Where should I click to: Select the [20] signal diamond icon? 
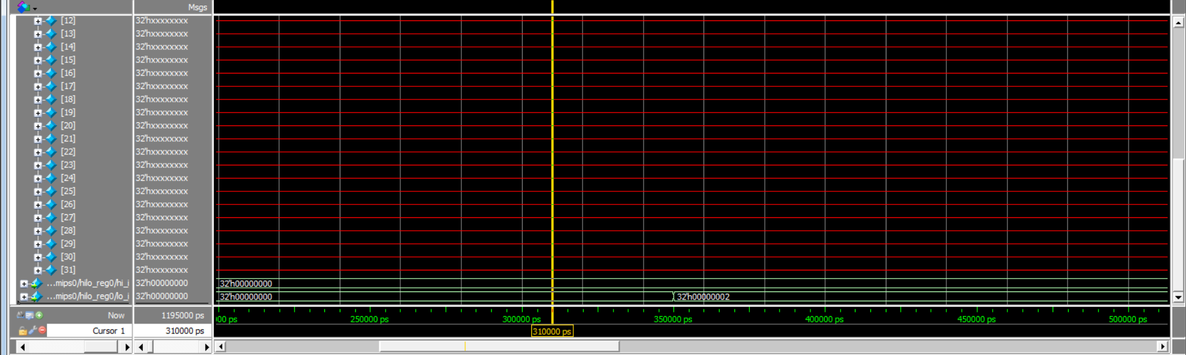point(51,126)
